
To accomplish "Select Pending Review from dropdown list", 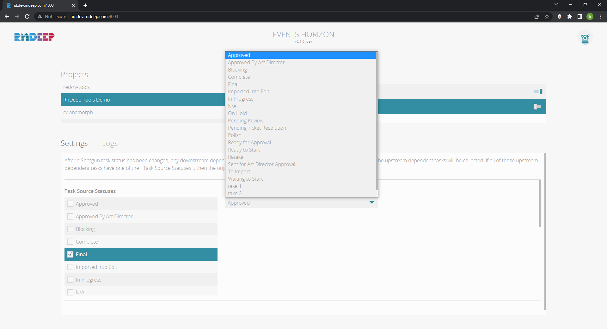I will [246, 121].
